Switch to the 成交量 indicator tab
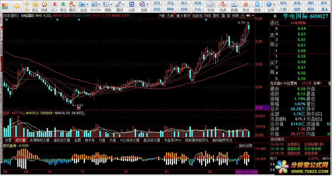 tap(20, 140)
